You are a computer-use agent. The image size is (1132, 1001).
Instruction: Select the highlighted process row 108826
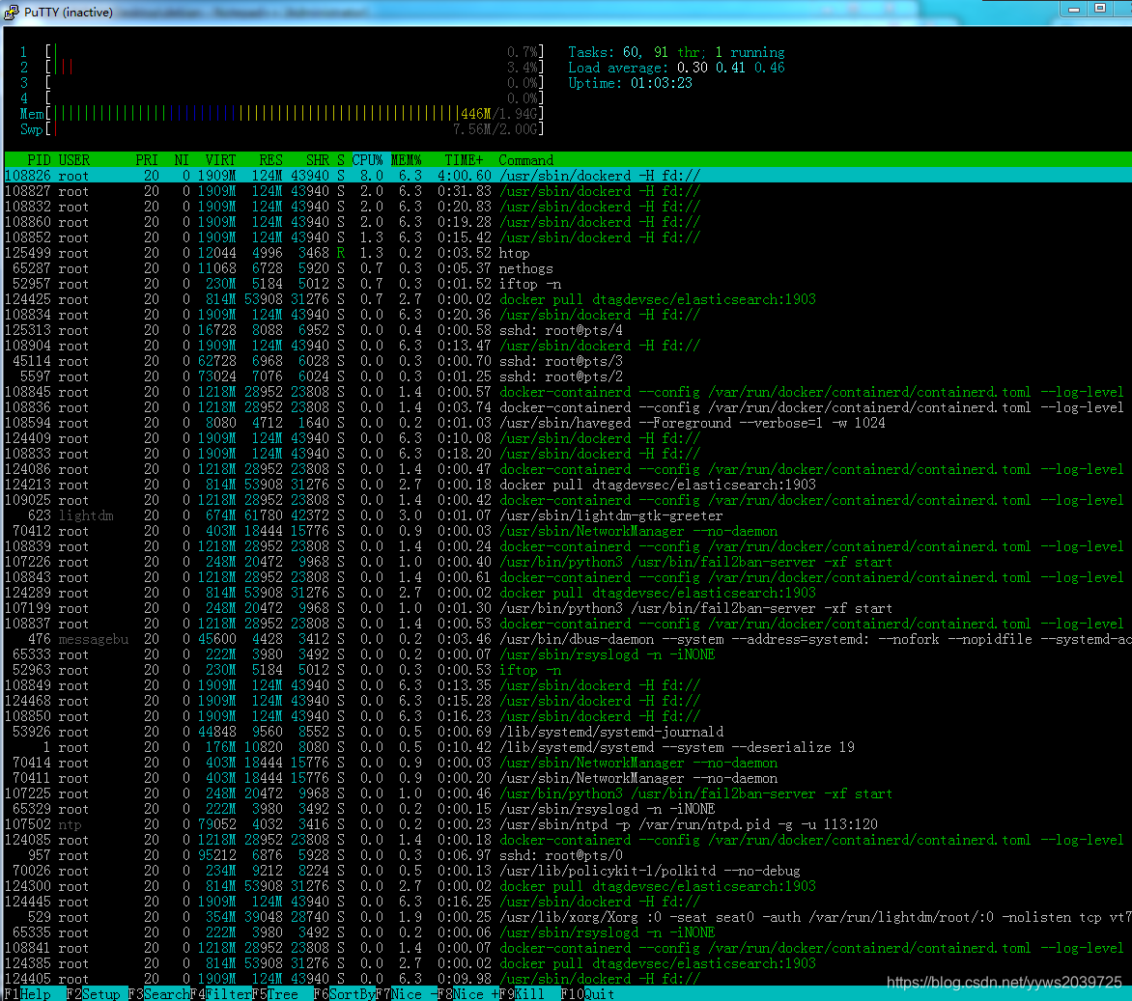tap(566, 176)
